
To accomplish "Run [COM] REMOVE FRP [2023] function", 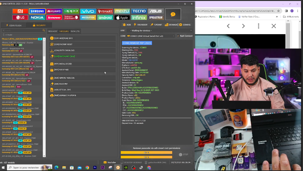I will click(x=82, y=56).
